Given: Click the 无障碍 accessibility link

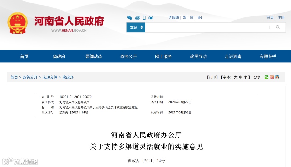Looking at the screenshot, I should (174, 17).
